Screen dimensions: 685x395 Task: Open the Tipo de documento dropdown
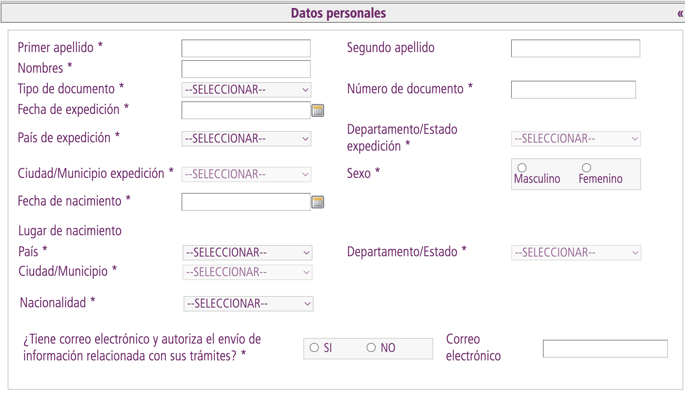245,90
